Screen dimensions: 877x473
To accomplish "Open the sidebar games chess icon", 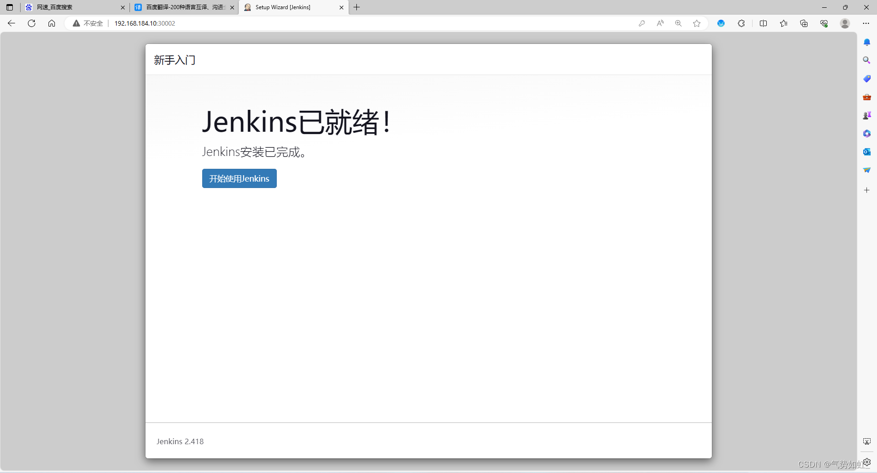I will click(x=867, y=115).
